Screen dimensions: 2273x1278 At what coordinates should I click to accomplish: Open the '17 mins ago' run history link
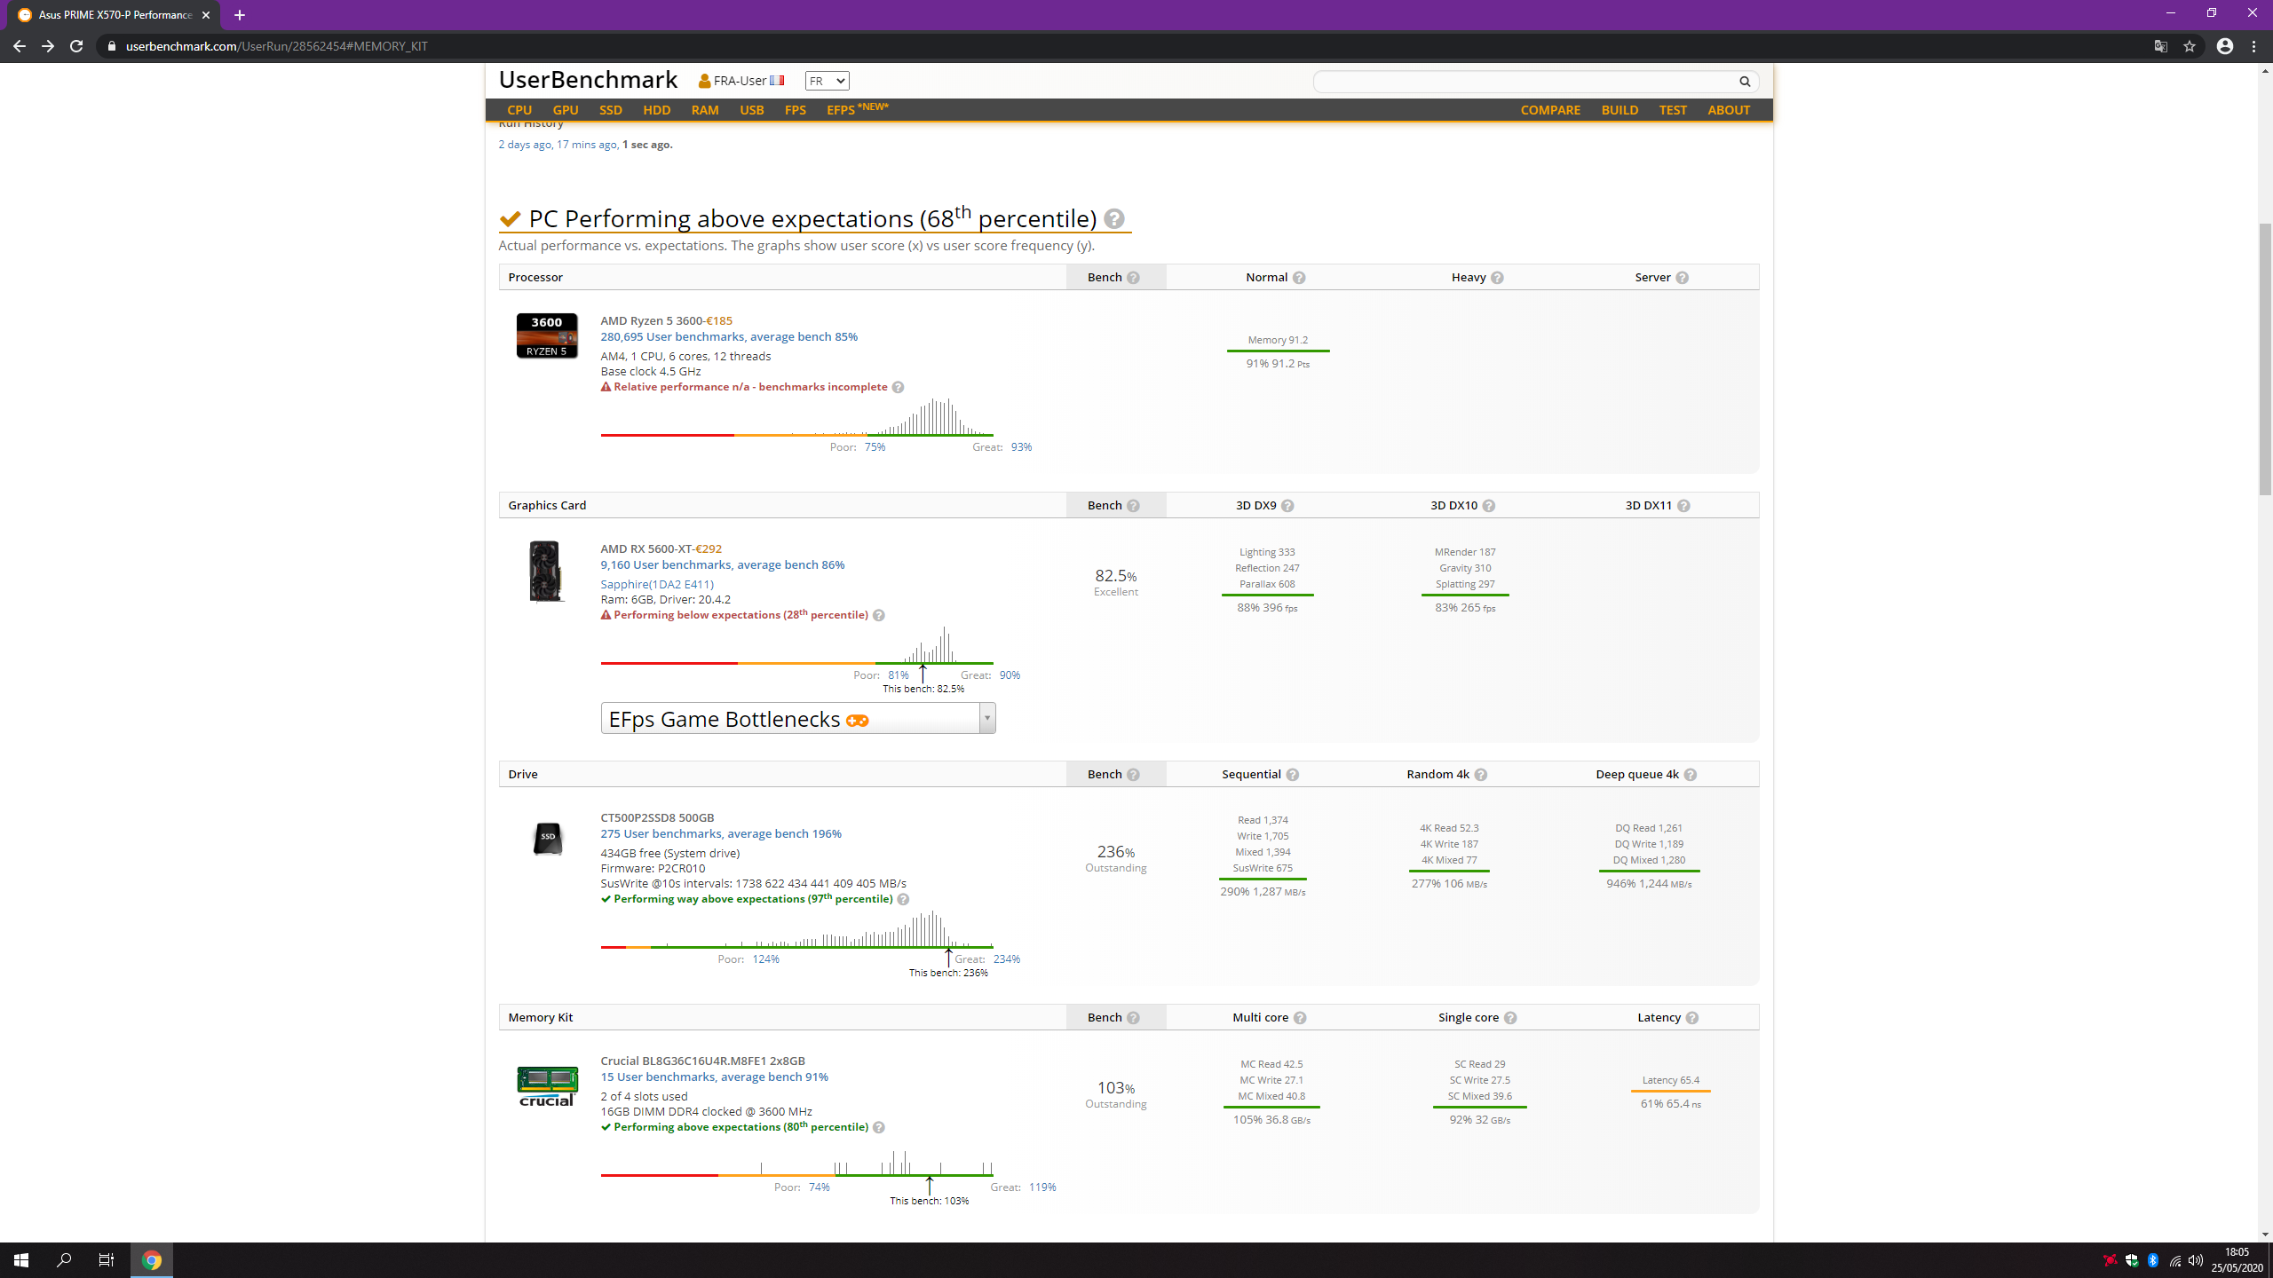587,145
